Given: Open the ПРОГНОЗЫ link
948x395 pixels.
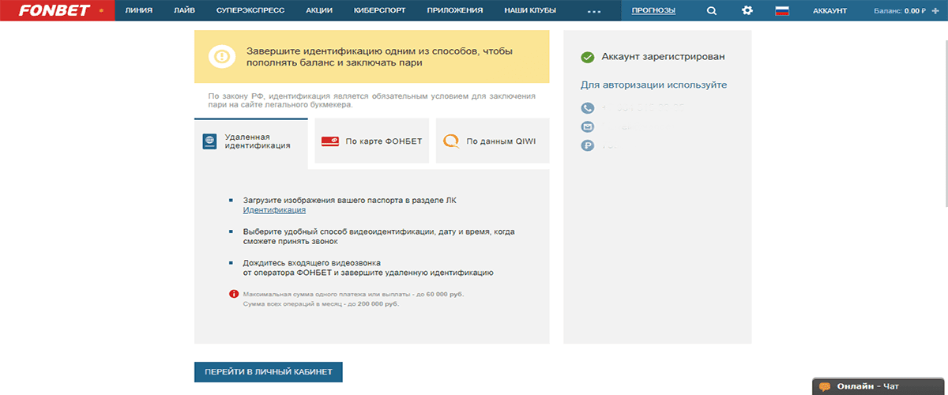Looking at the screenshot, I should click(x=653, y=11).
